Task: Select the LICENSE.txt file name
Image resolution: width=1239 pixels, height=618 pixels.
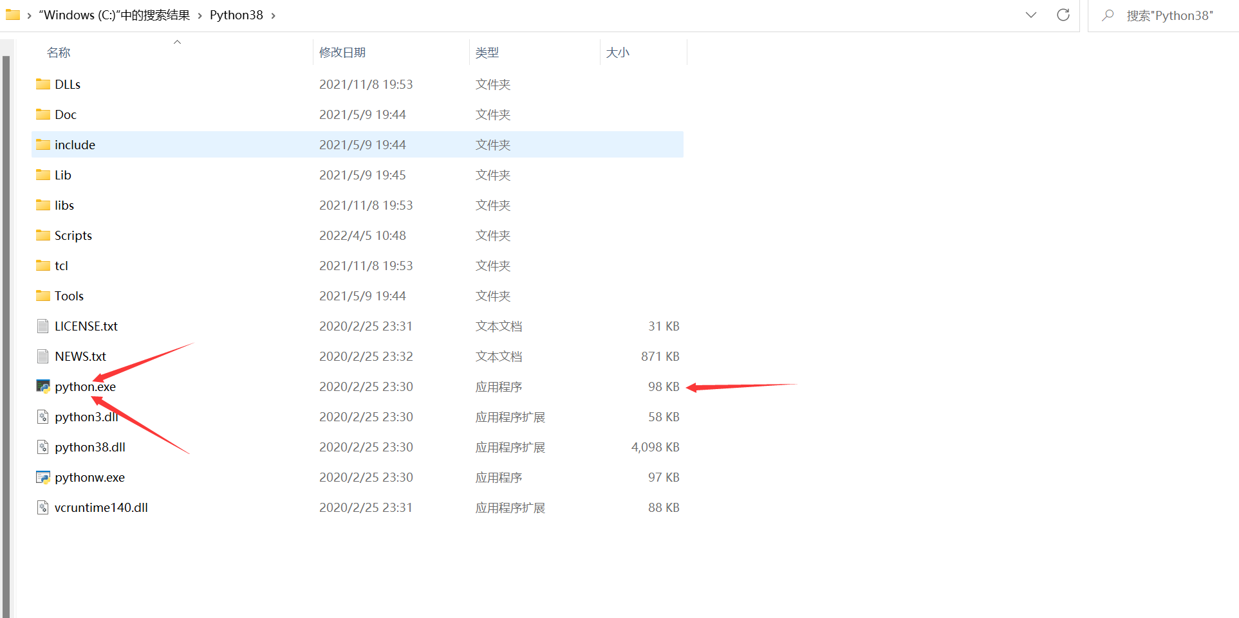Action: pyautogui.click(x=86, y=326)
